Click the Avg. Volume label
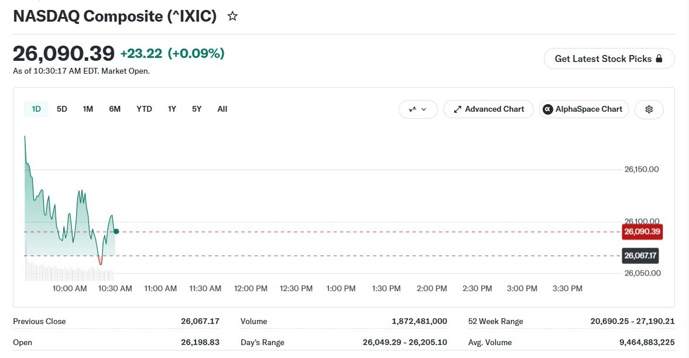The width and height of the screenshot is (689, 358). (490, 342)
